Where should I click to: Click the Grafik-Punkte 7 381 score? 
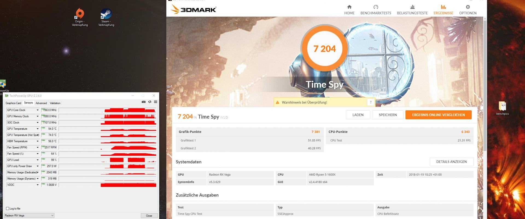pos(316,132)
